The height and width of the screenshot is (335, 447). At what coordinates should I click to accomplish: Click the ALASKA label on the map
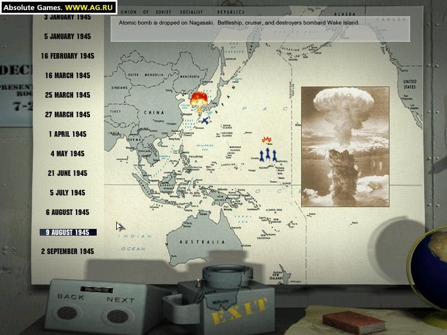pyautogui.click(x=344, y=14)
